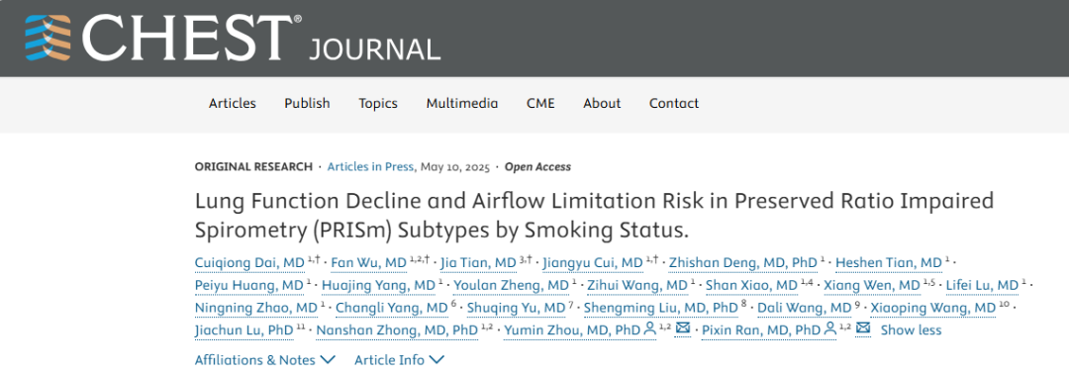Open the Articles menu
Viewport: 1069px width, 374px height.
233,104
